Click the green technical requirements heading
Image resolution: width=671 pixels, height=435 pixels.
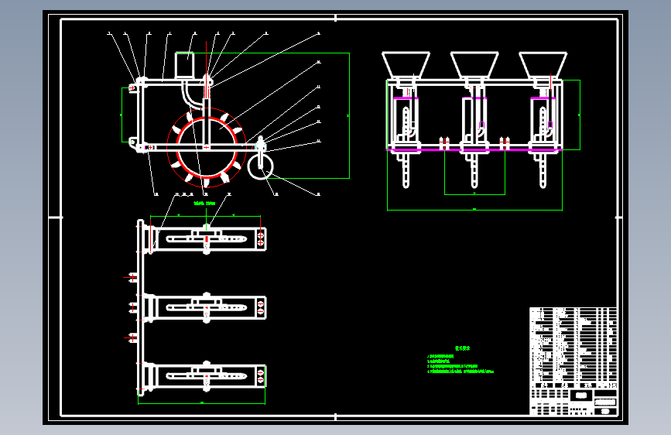coord(462,348)
